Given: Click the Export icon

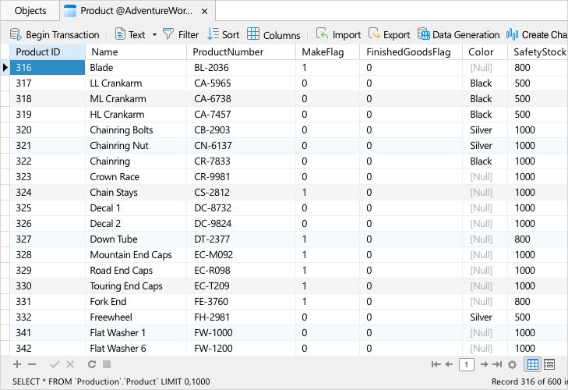Looking at the screenshot, I should (374, 34).
